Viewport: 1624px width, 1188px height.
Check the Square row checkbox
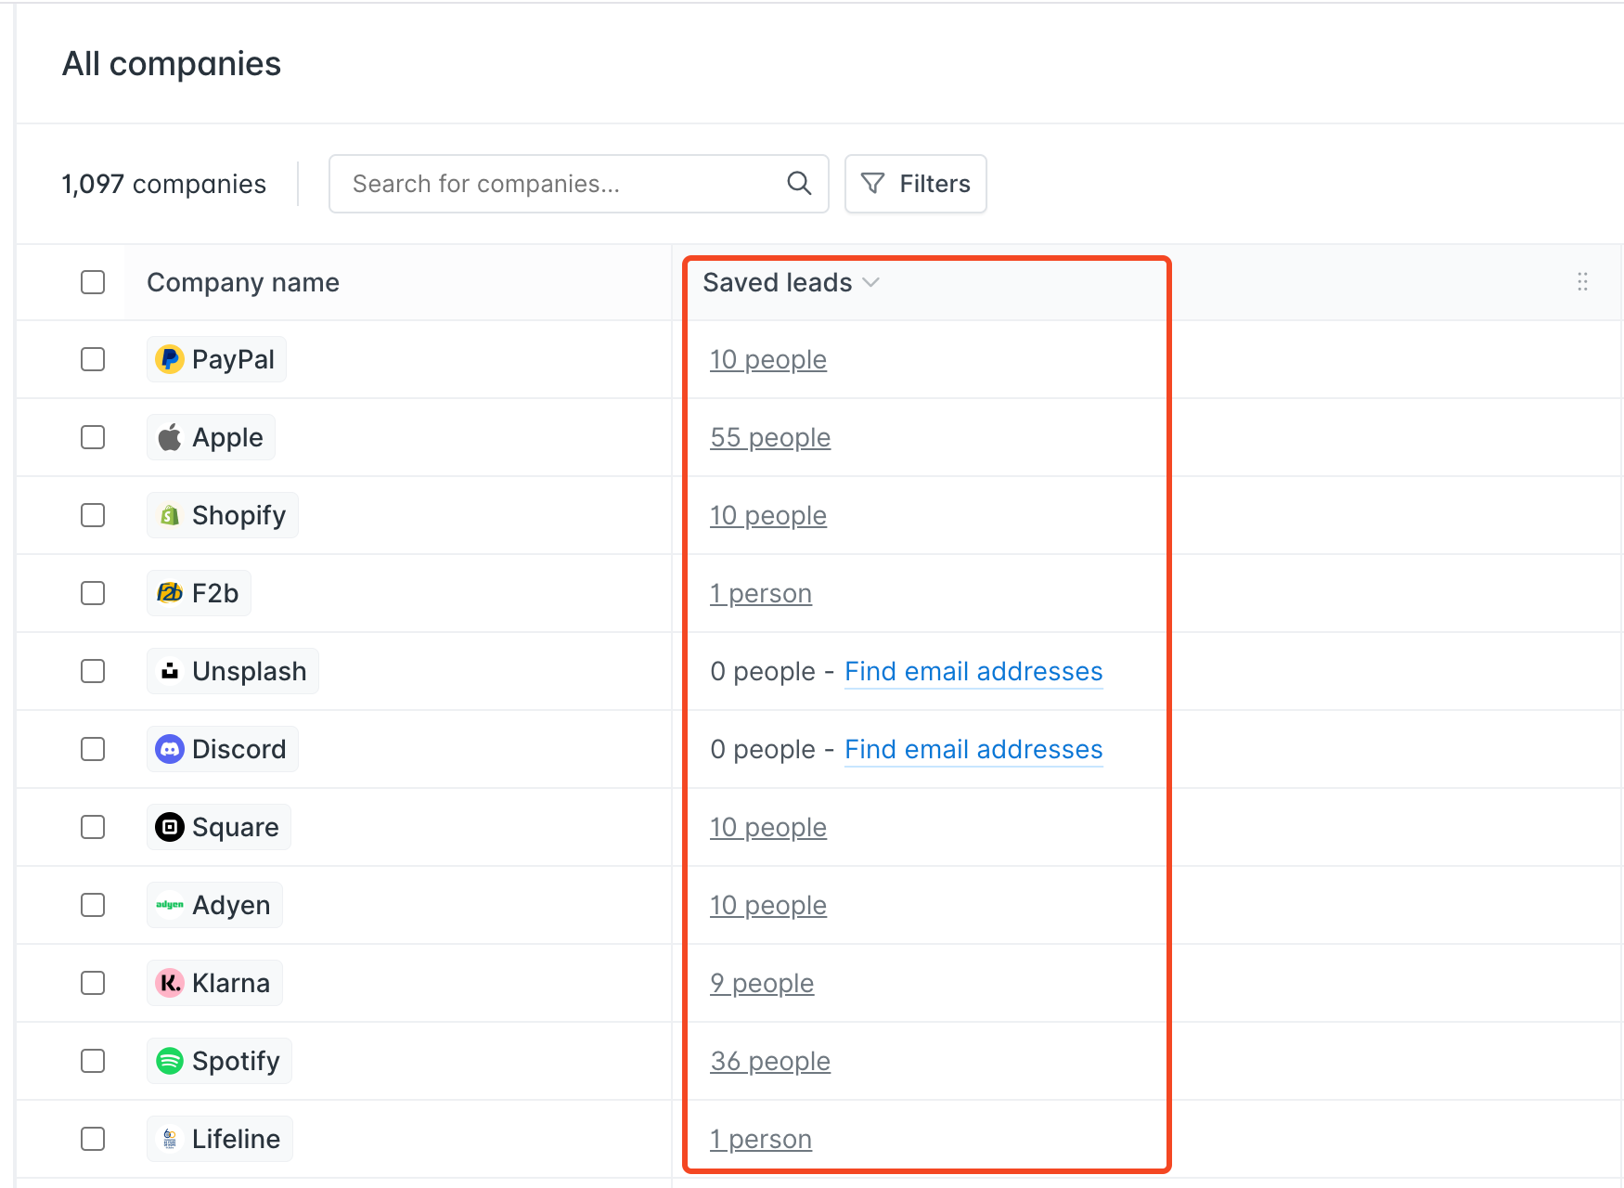point(93,827)
